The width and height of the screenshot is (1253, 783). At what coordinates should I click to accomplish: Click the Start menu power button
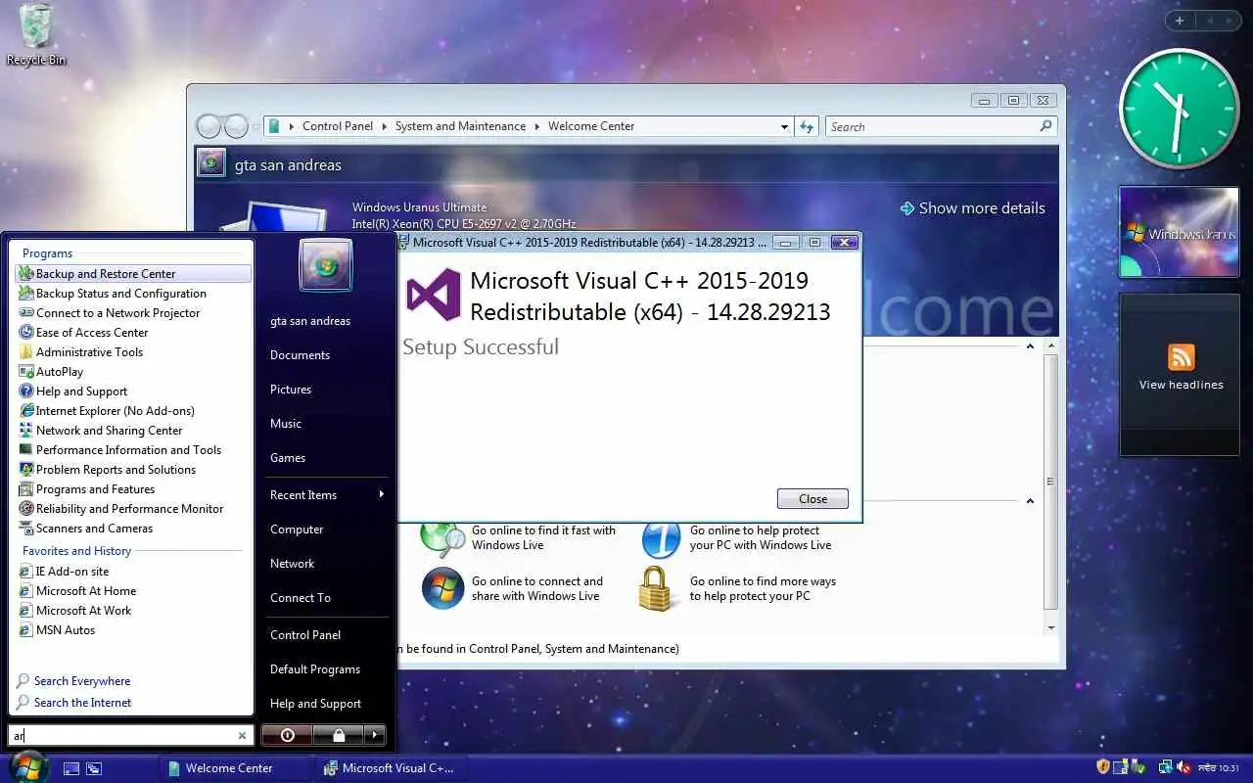(287, 735)
